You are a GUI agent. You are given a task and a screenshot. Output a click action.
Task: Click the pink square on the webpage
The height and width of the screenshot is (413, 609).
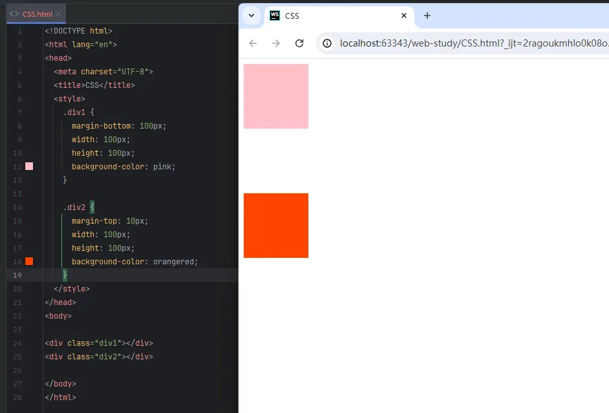click(276, 96)
